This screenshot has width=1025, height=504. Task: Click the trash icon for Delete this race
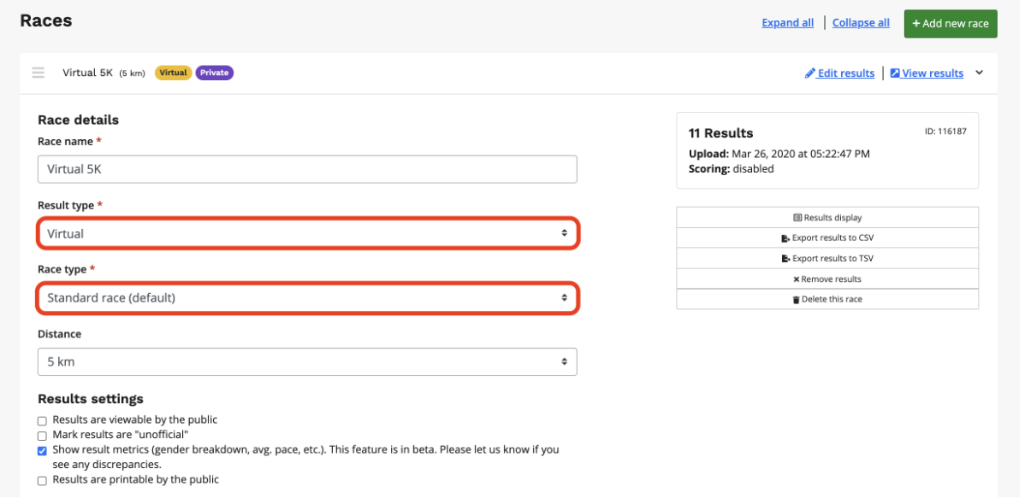tap(796, 300)
